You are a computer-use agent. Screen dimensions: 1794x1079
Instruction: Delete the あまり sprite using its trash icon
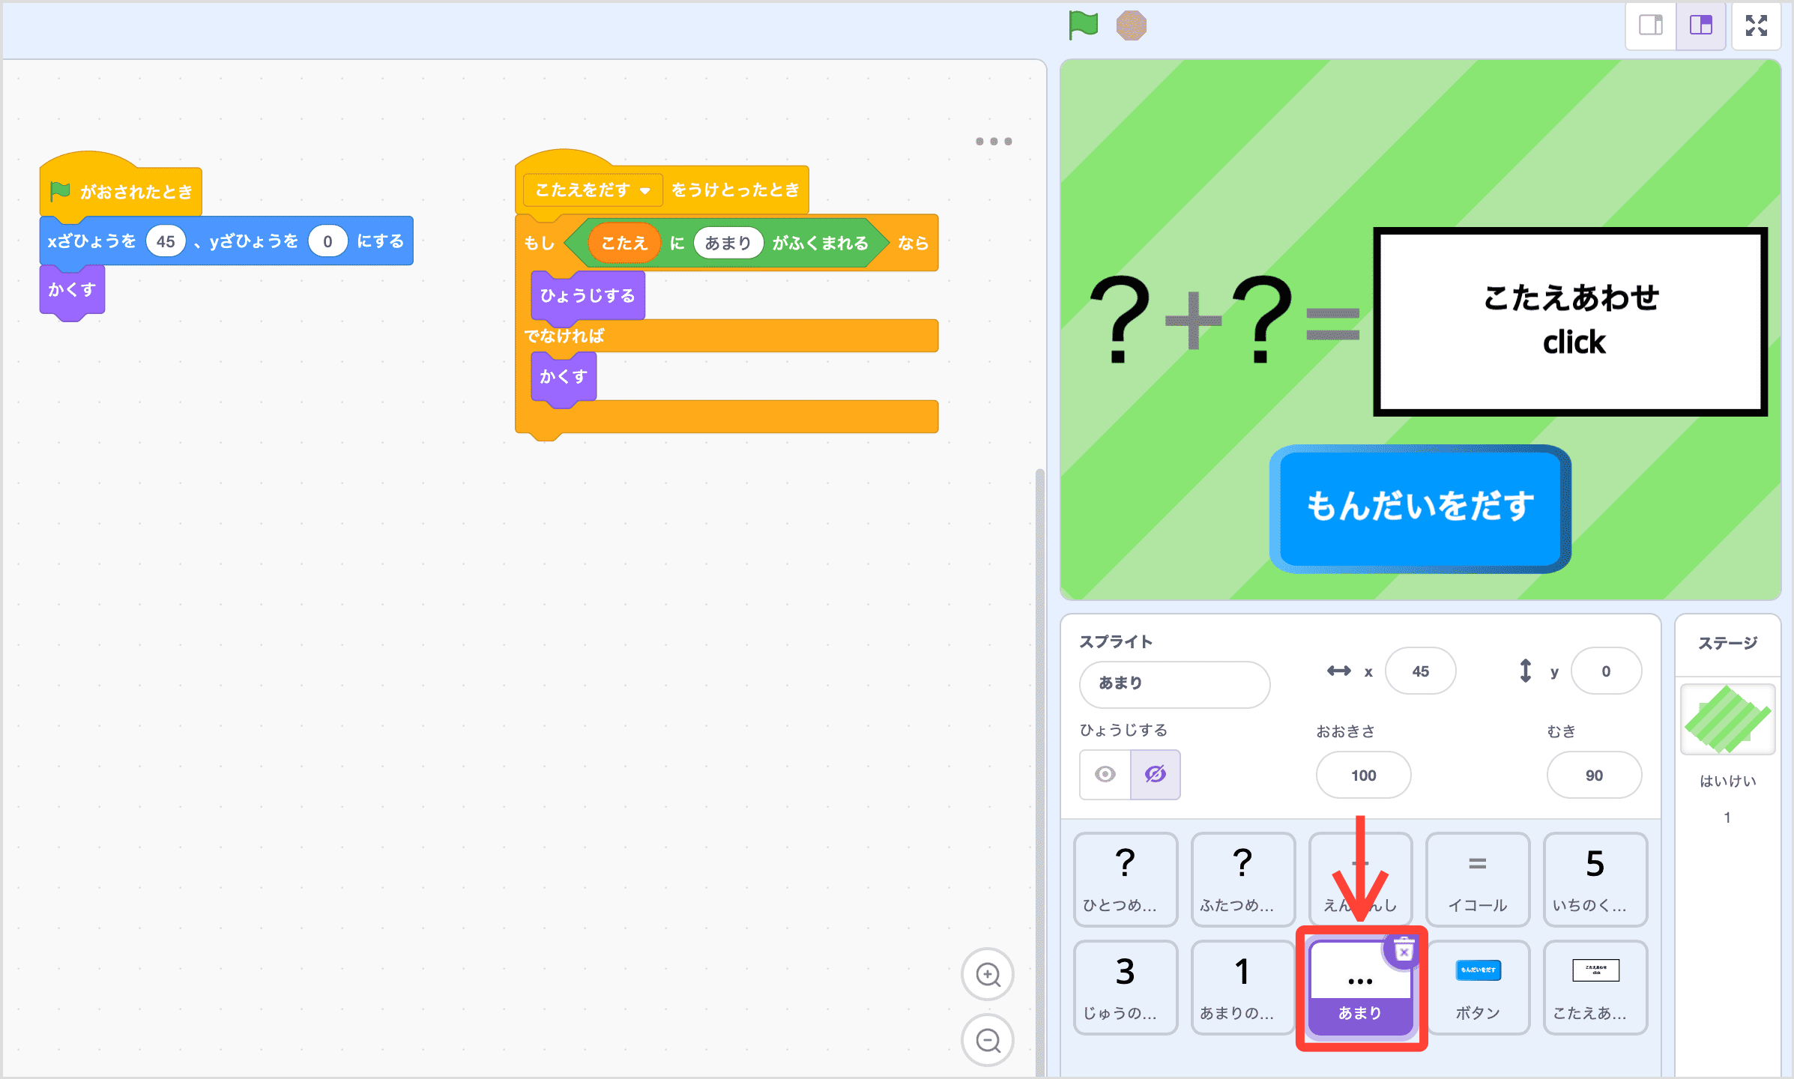pos(1403,950)
